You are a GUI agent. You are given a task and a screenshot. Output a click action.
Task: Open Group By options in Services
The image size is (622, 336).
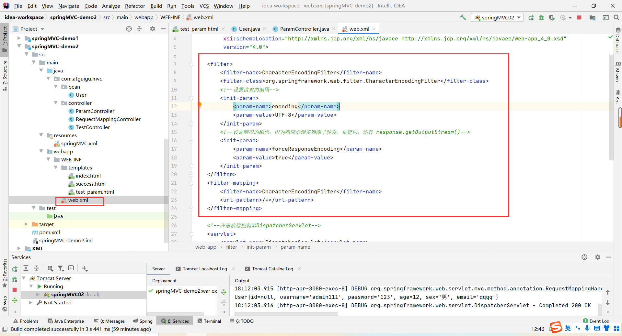point(50,268)
